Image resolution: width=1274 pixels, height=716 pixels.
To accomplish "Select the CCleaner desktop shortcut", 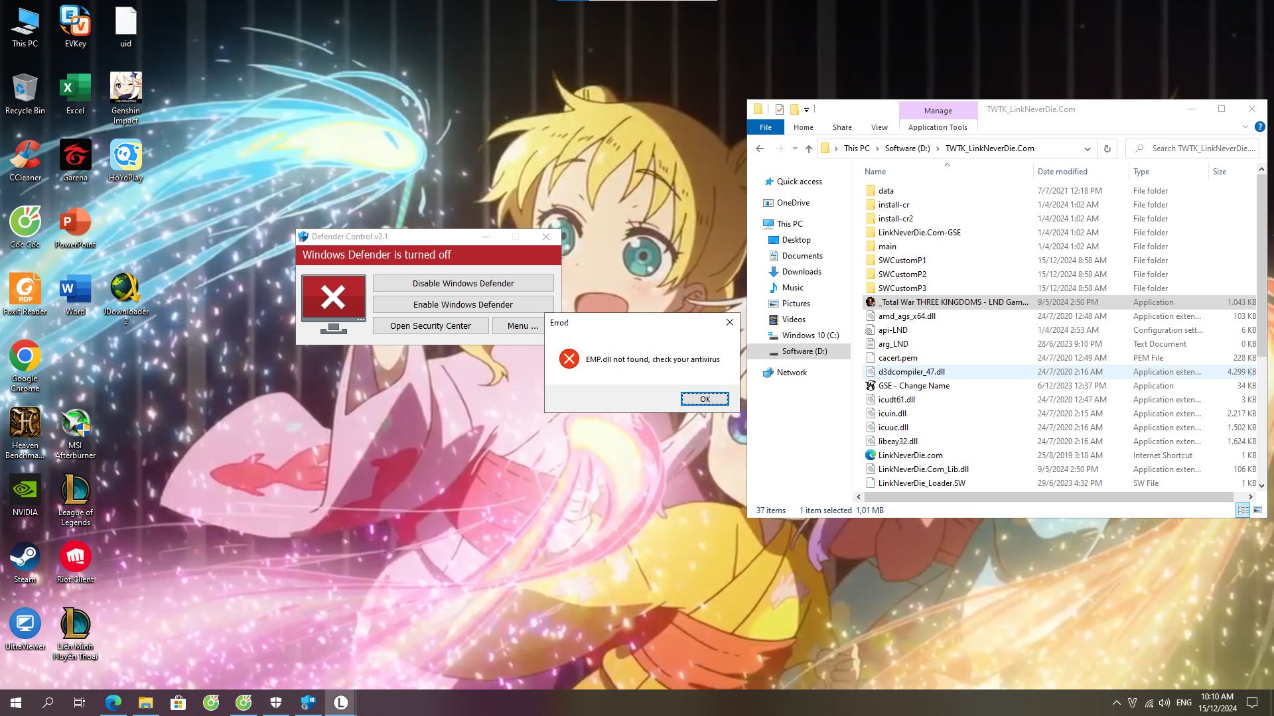I will pyautogui.click(x=25, y=160).
